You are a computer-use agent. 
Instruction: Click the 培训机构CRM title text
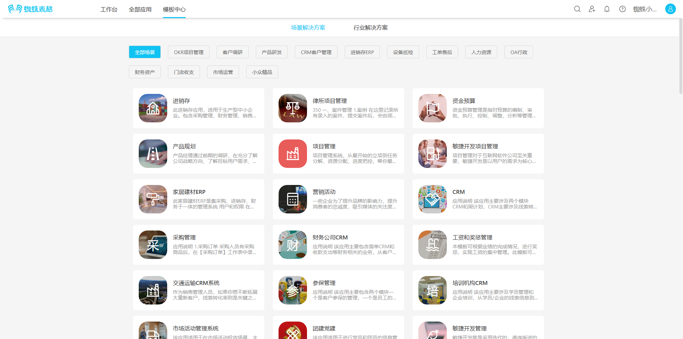[470, 283]
